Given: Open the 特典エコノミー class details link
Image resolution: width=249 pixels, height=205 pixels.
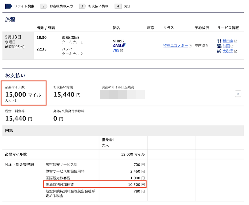Looking at the screenshot, I should pos(176,45).
